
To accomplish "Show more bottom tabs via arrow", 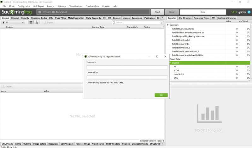I will [x=162, y=144].
